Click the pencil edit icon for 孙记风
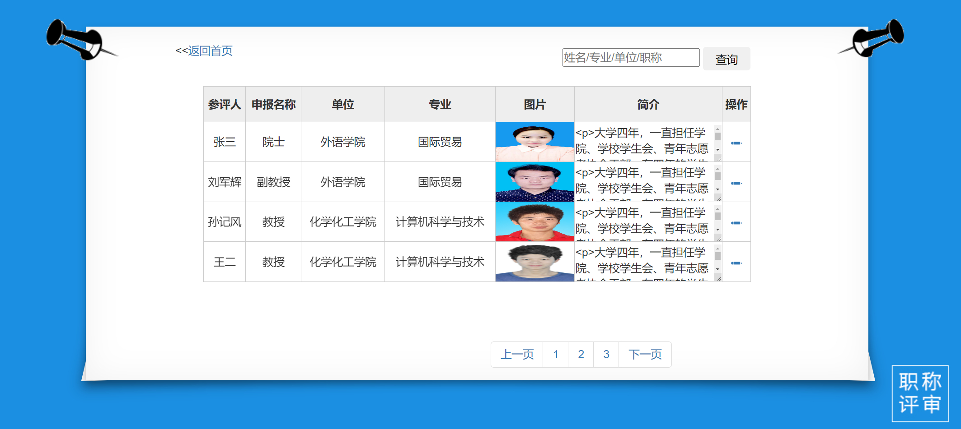The width and height of the screenshot is (961, 429). point(736,223)
